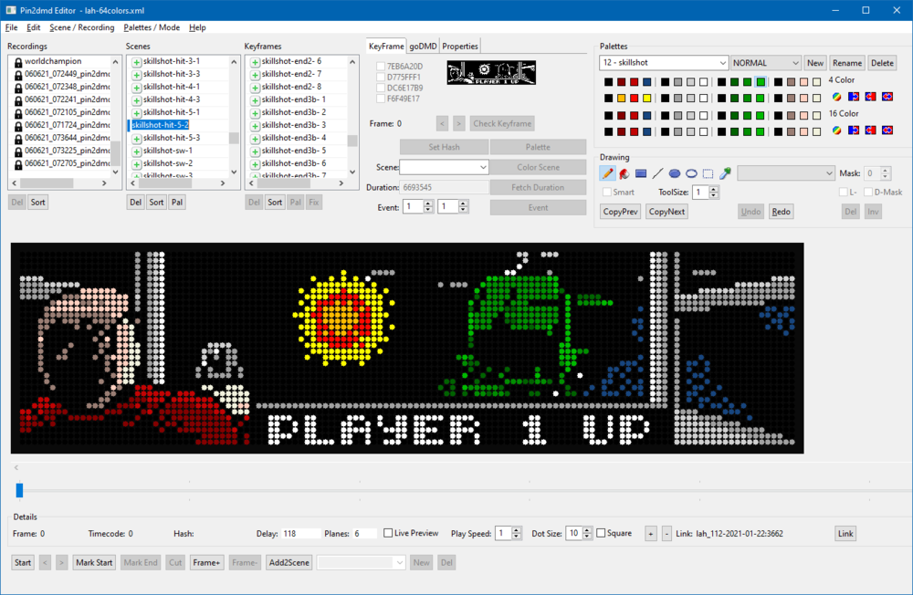Open the dropdown next to Add2Scene
913x595 pixels.
pos(361,562)
